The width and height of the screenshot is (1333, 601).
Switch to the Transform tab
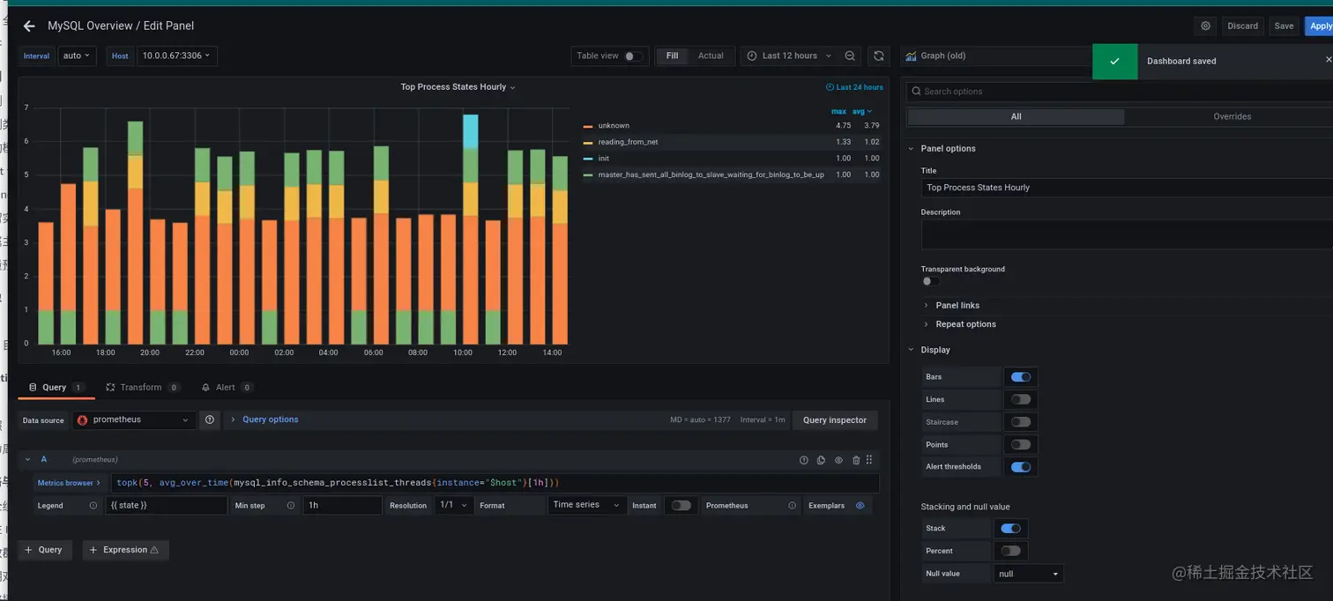[142, 388]
